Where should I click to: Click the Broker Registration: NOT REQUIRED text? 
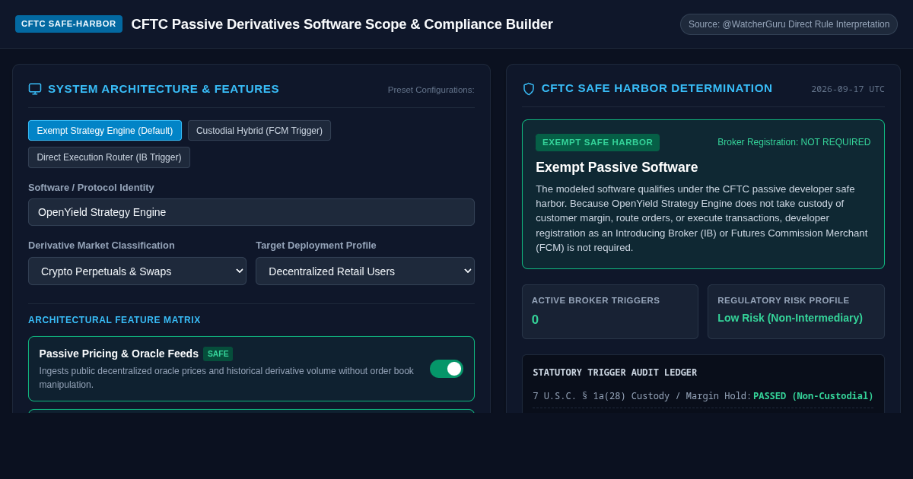tap(794, 142)
